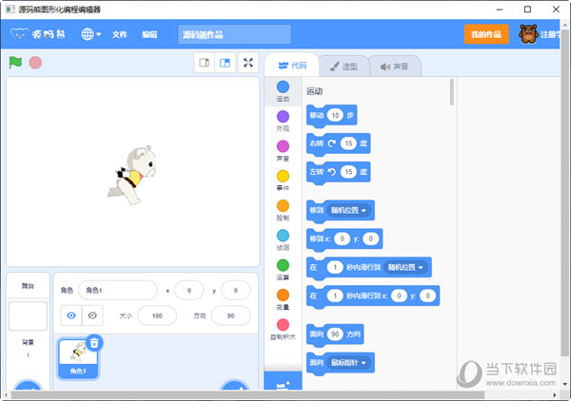Open the globe language menu
The image size is (571, 401).
(90, 34)
